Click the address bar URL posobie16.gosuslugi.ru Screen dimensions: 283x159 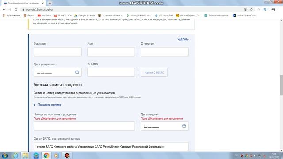(39, 10)
